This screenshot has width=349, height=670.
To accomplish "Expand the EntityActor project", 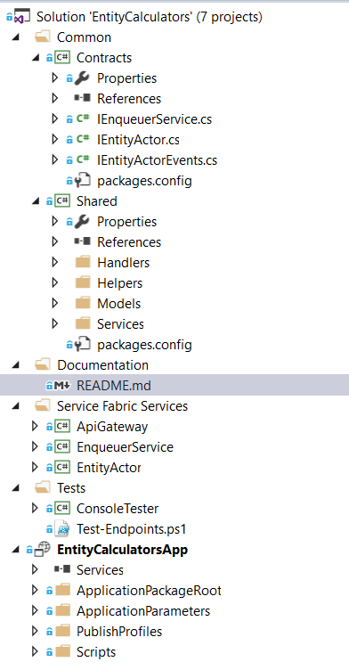I will [35, 468].
